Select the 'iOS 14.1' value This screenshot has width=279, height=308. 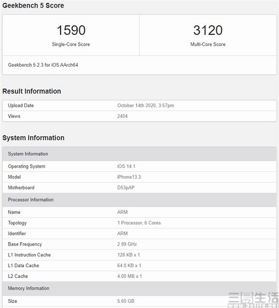[x=126, y=166]
